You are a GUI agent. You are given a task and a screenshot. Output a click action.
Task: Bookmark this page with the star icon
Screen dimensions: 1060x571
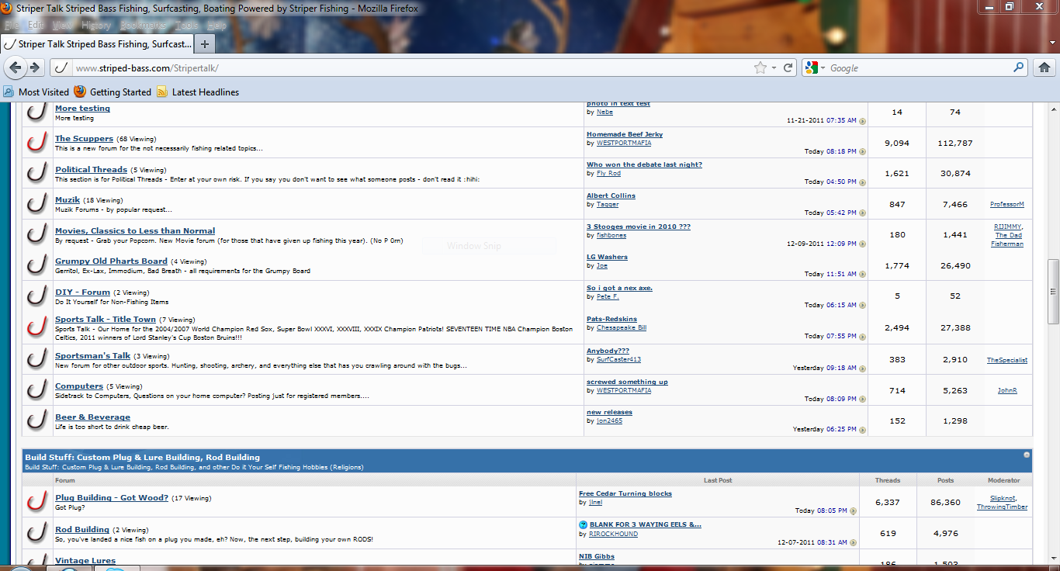tap(760, 67)
